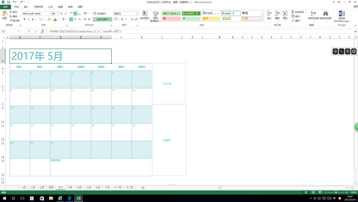358x202 pixels.
Task: Apply the 超链接 hyperlink cell style
Action: [x=231, y=19]
